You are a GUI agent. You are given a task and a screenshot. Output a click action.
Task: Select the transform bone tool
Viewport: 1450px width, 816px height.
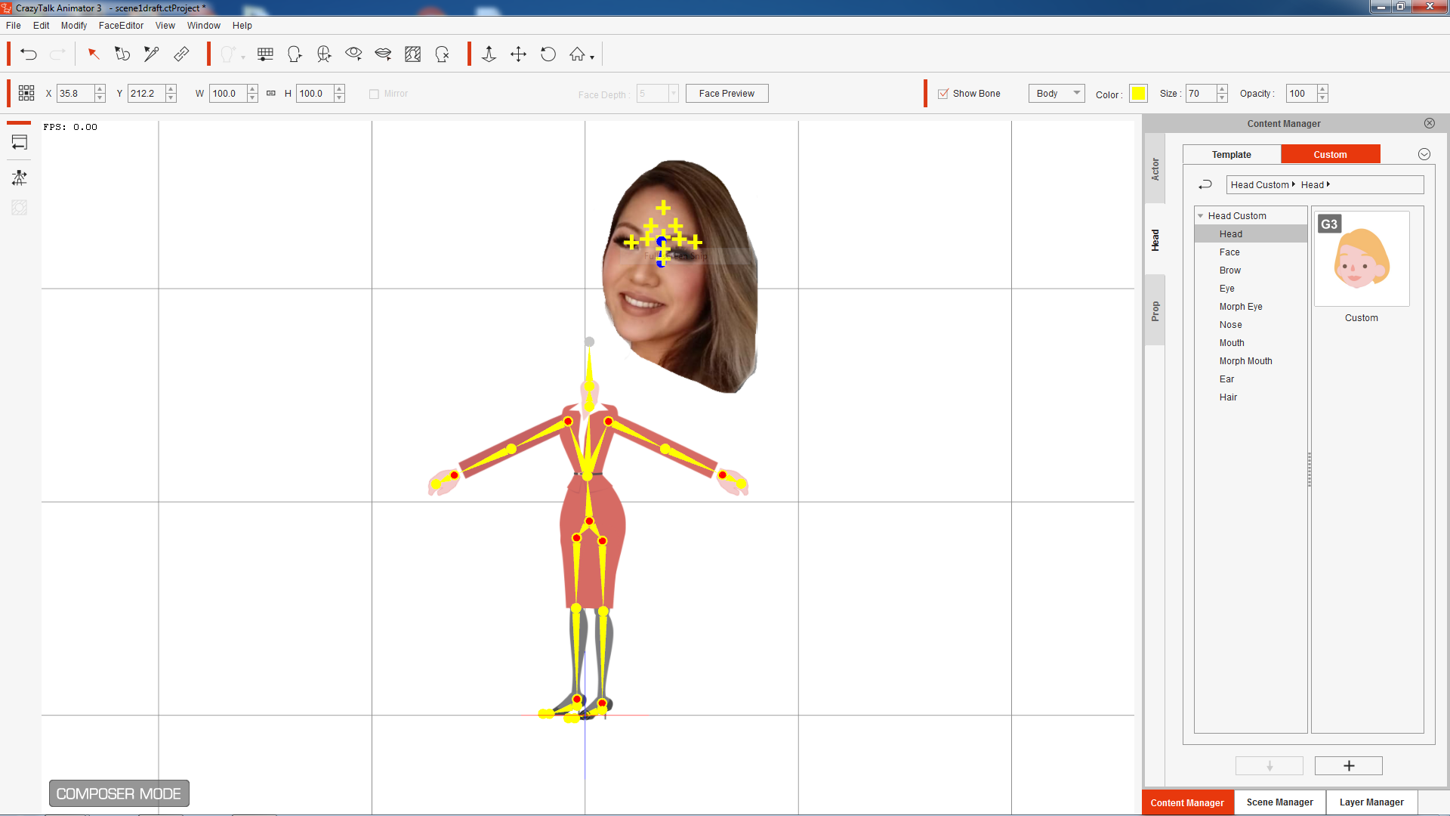(x=122, y=54)
